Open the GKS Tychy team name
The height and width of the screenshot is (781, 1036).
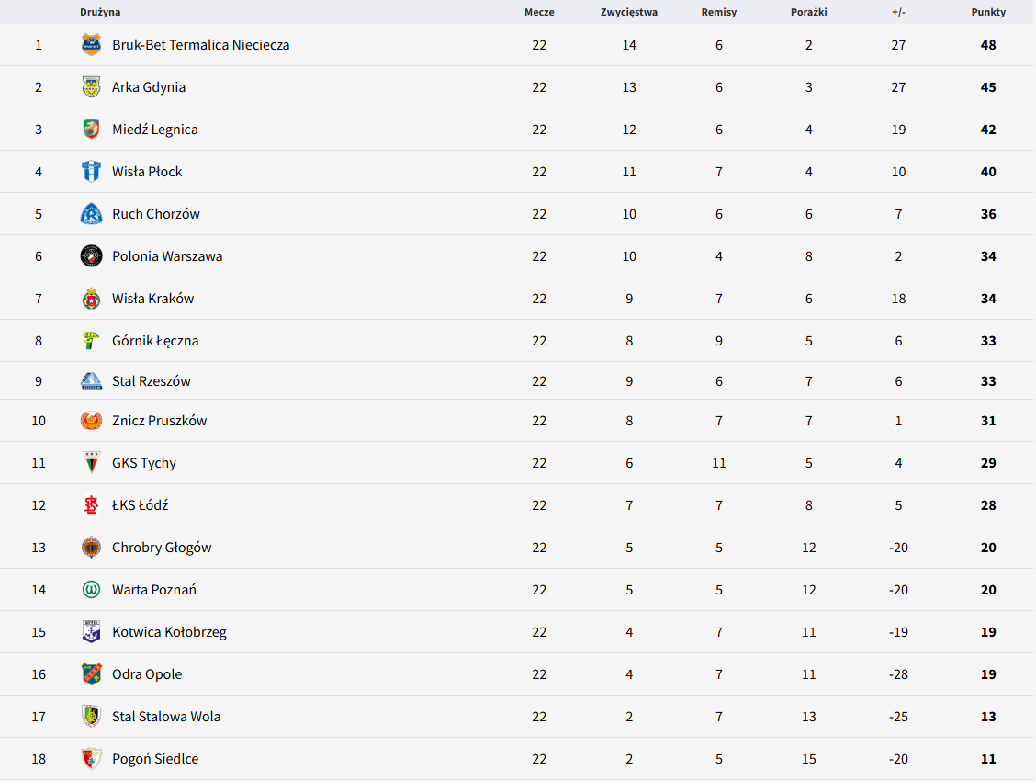144,463
